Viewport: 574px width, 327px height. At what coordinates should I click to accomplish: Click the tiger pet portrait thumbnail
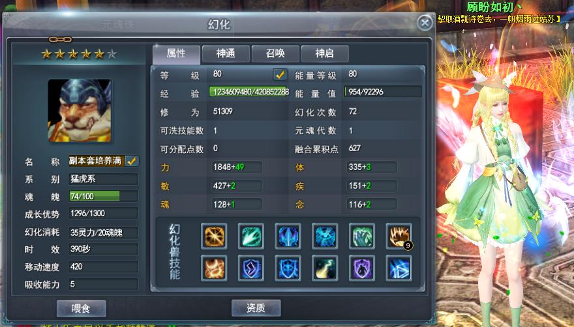[80, 111]
